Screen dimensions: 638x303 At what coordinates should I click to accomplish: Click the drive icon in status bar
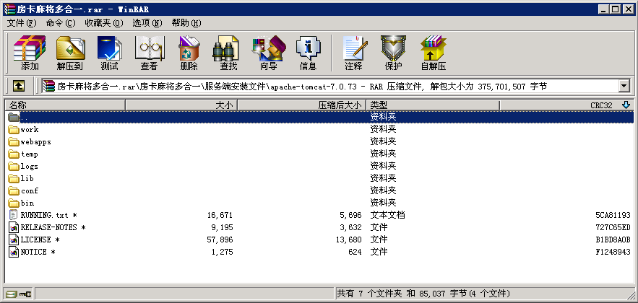point(12,294)
